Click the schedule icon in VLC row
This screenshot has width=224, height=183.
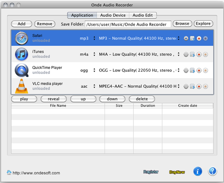pos(192,86)
